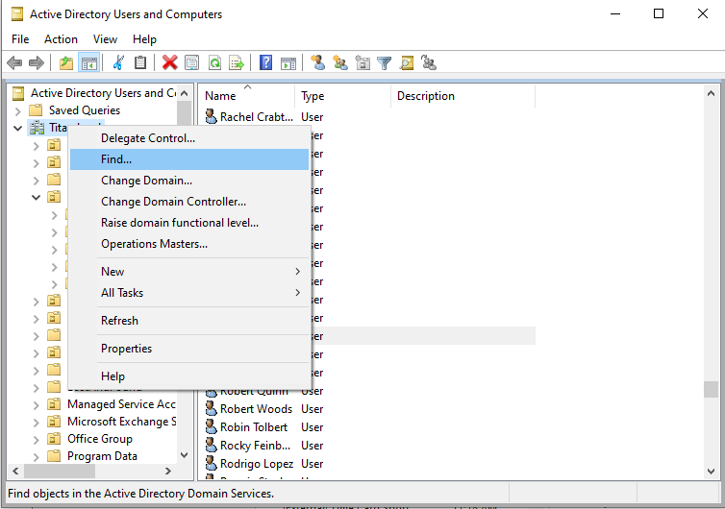Click the tree pane horizontal scroll left arrow
Screen dimensions: 725x509
[15, 472]
